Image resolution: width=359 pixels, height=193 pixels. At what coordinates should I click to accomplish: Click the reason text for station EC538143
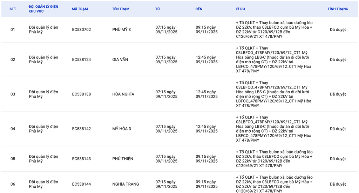pos(274,159)
